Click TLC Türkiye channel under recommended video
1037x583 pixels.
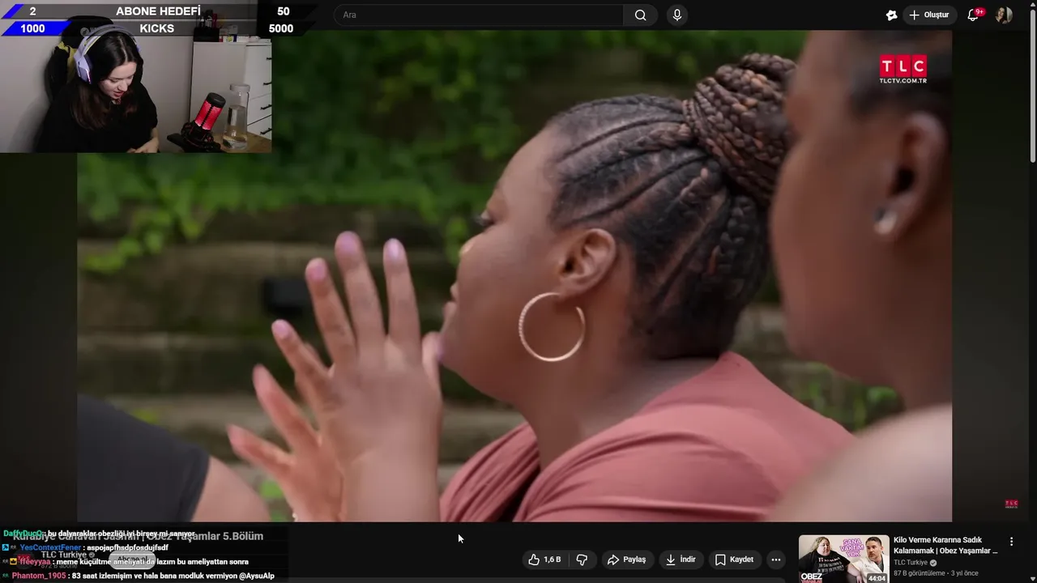point(911,563)
